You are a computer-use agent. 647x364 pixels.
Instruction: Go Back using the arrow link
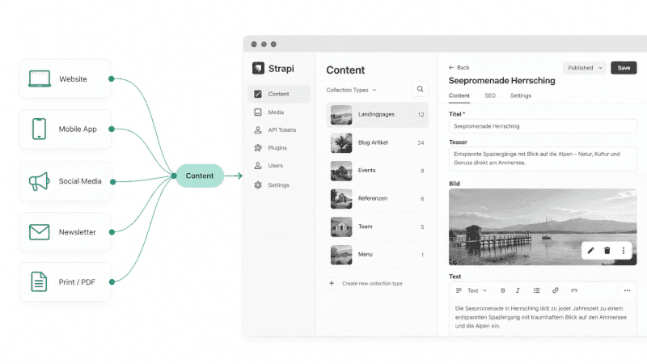coord(459,67)
